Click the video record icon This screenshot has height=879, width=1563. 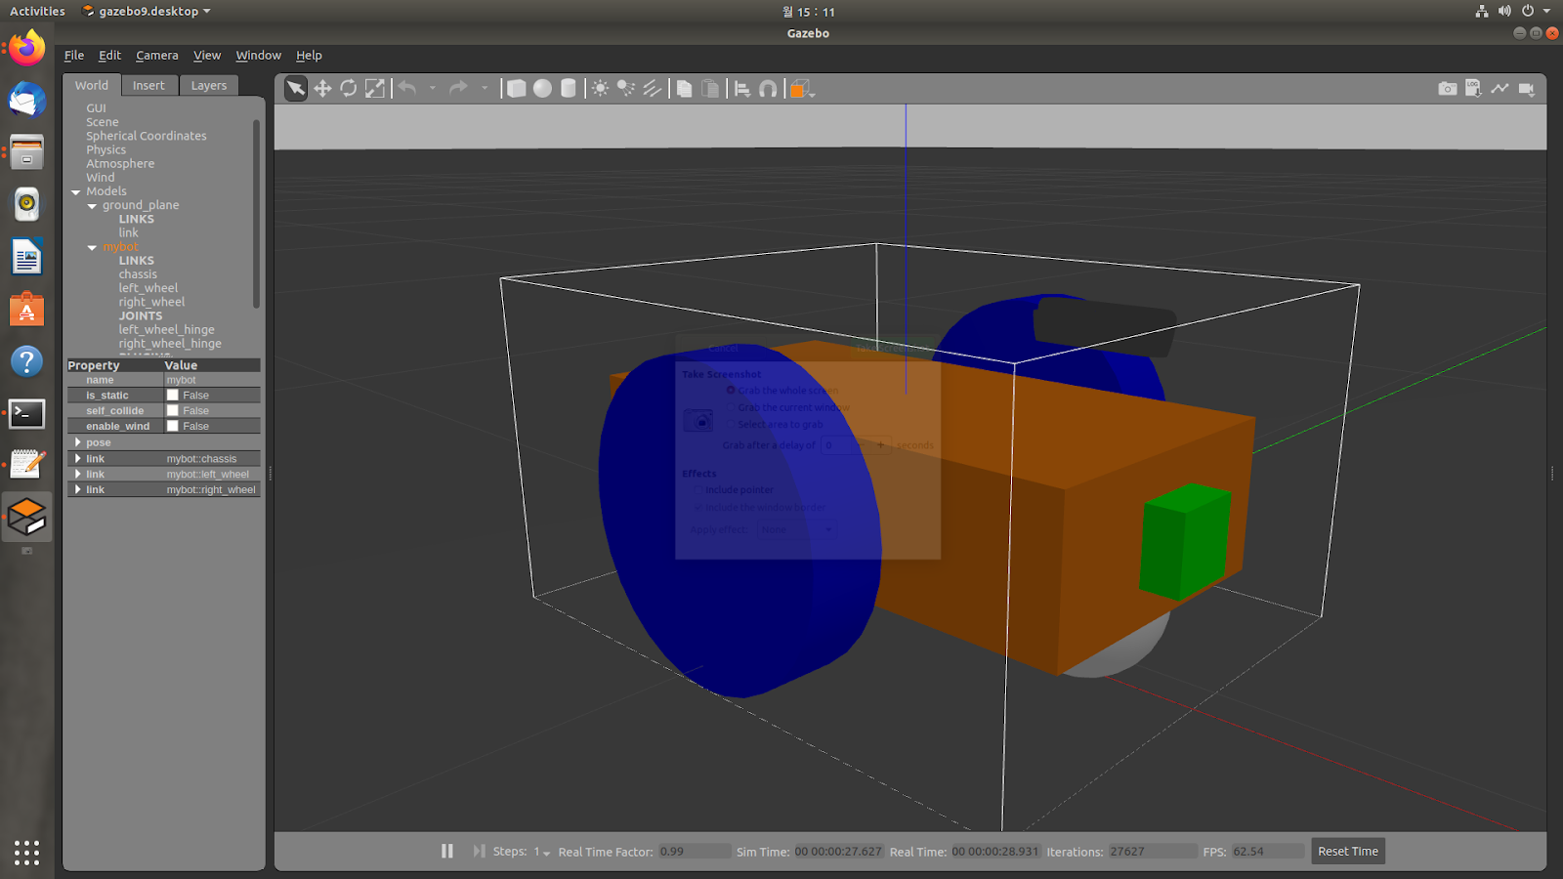1526,89
